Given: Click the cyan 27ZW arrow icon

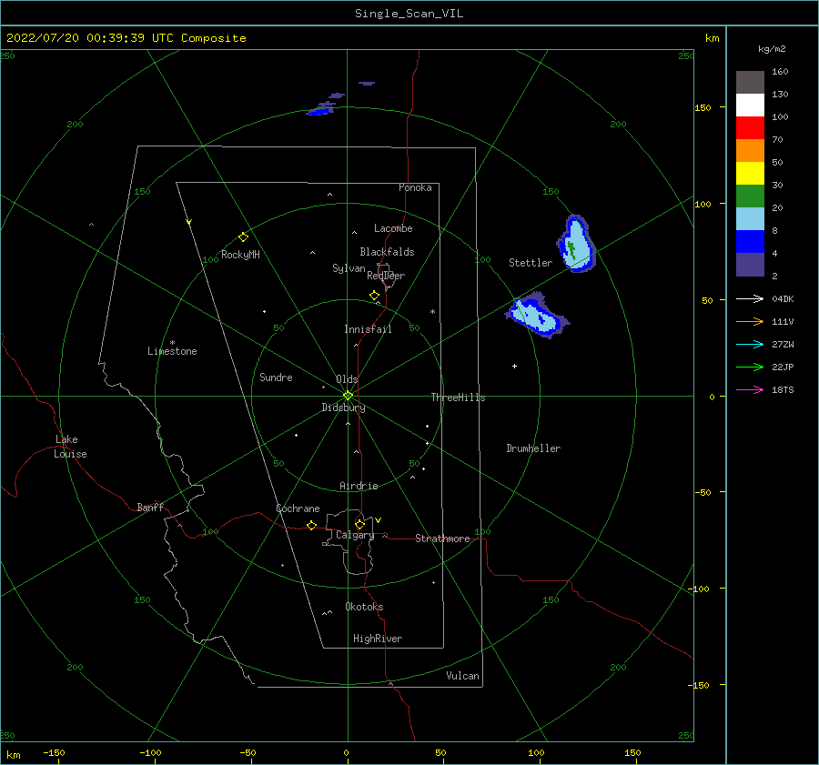Looking at the screenshot, I should [x=750, y=344].
